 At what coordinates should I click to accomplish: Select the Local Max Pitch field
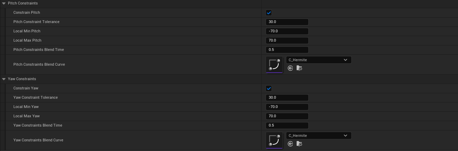pyautogui.click(x=287, y=41)
